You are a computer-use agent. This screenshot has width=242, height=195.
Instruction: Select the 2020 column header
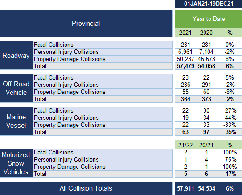click(206, 32)
